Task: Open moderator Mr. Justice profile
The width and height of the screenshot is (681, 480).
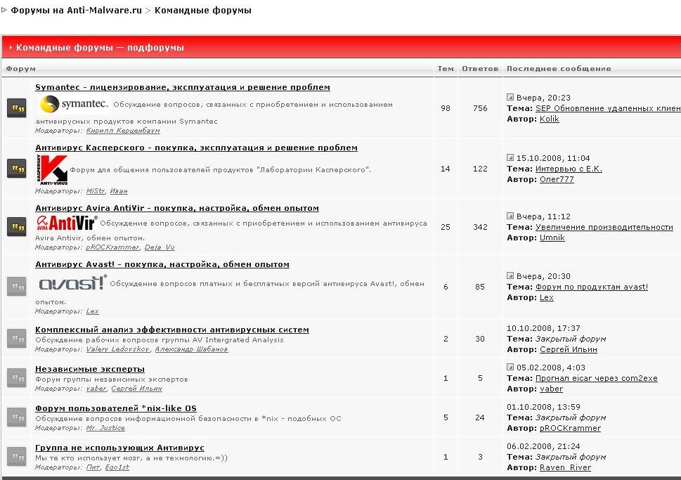Action: point(105,428)
